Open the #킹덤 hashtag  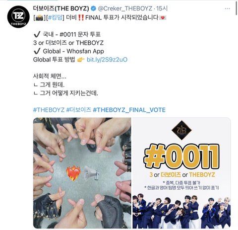[x=55, y=17]
